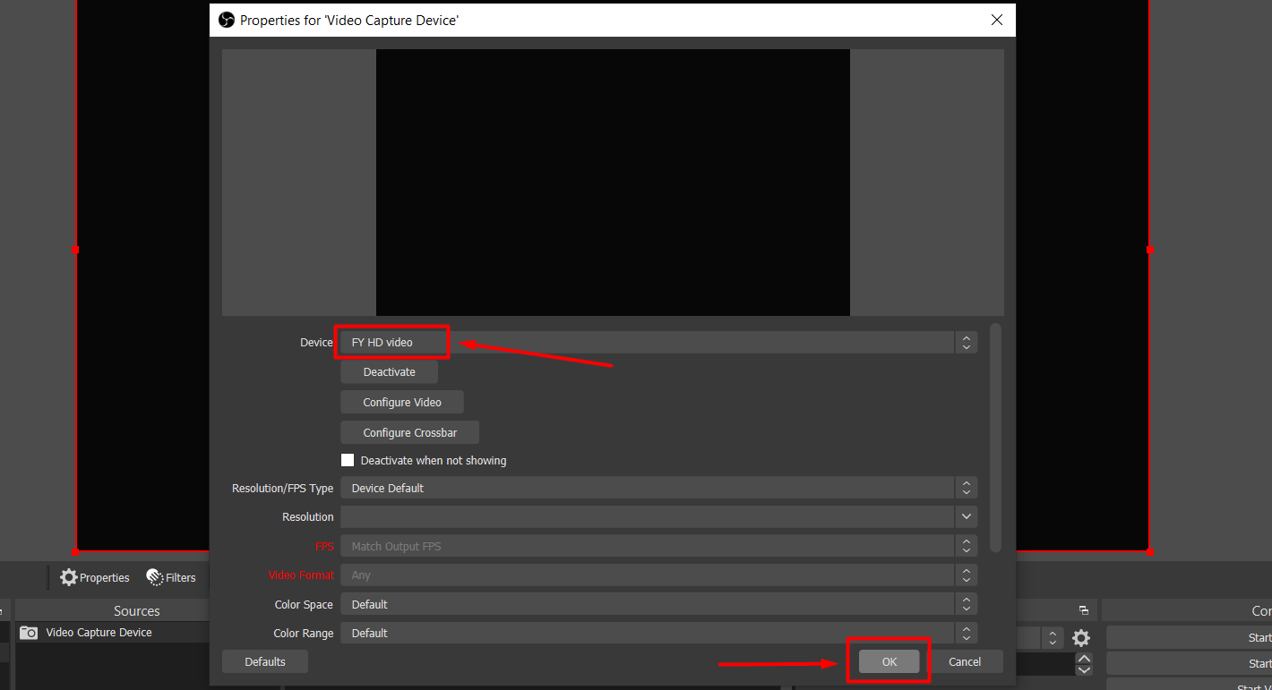
Task: Enable Deactivate when not showing checkbox
Action: pyautogui.click(x=348, y=460)
